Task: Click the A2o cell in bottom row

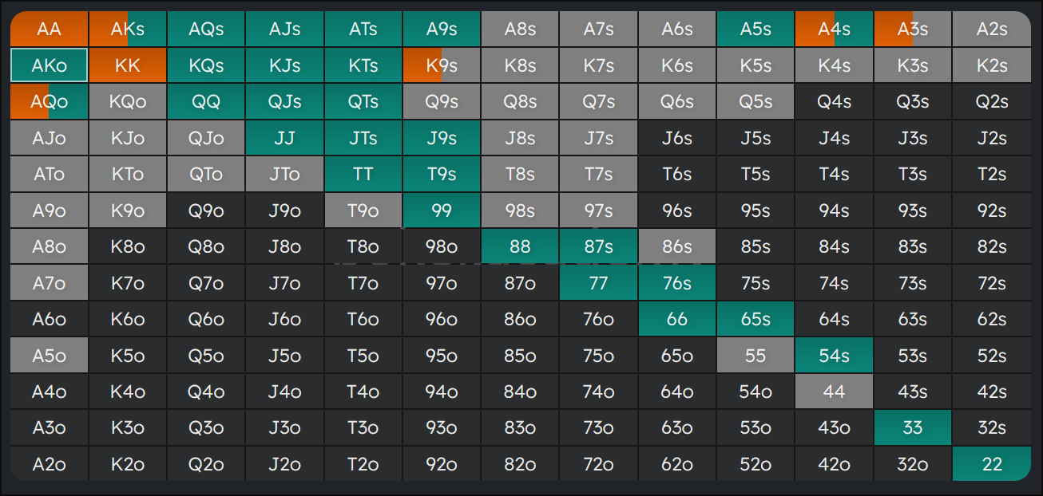Action: tap(49, 464)
